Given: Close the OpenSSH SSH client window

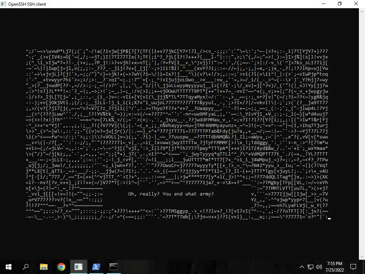Looking at the screenshot, I should pyautogui.click(x=356, y=4).
